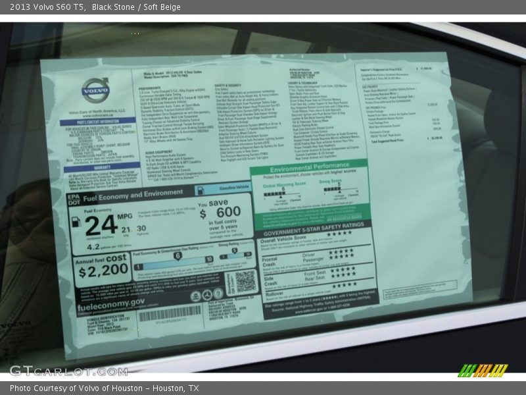Viewport: 526px width, 395px height.
Task: Click the Smog Rating marker 5 on fuel label
Action: point(235,251)
